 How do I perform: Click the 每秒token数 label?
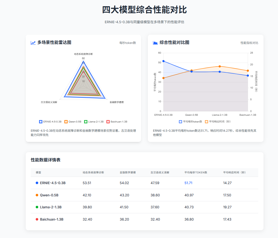click(128, 43)
